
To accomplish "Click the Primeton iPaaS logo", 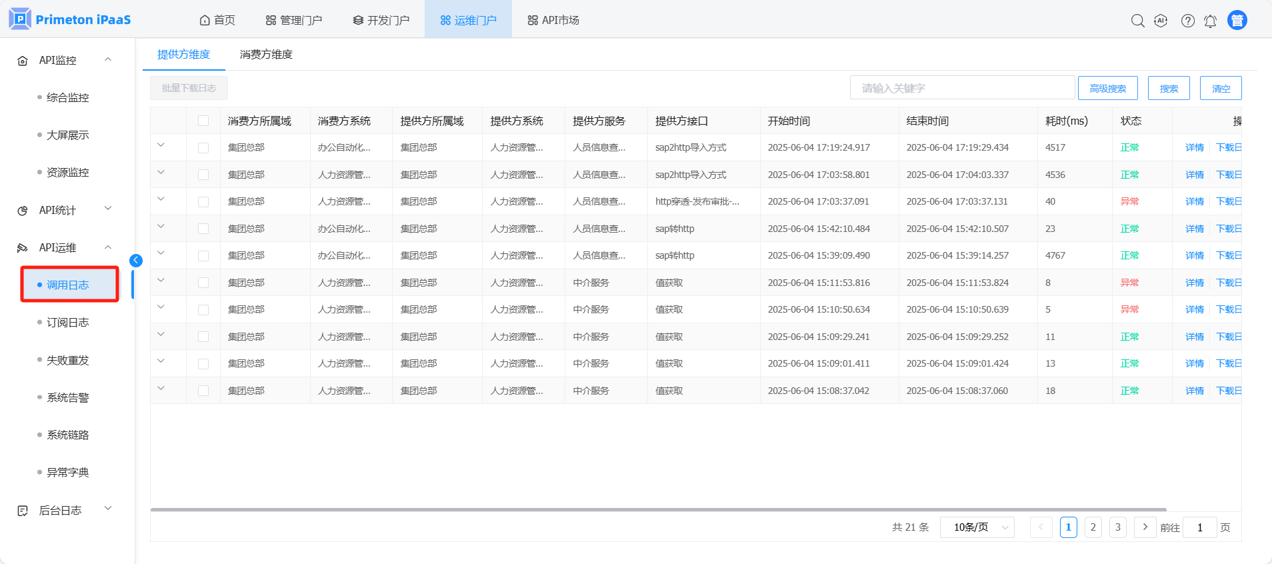I will click(x=70, y=19).
